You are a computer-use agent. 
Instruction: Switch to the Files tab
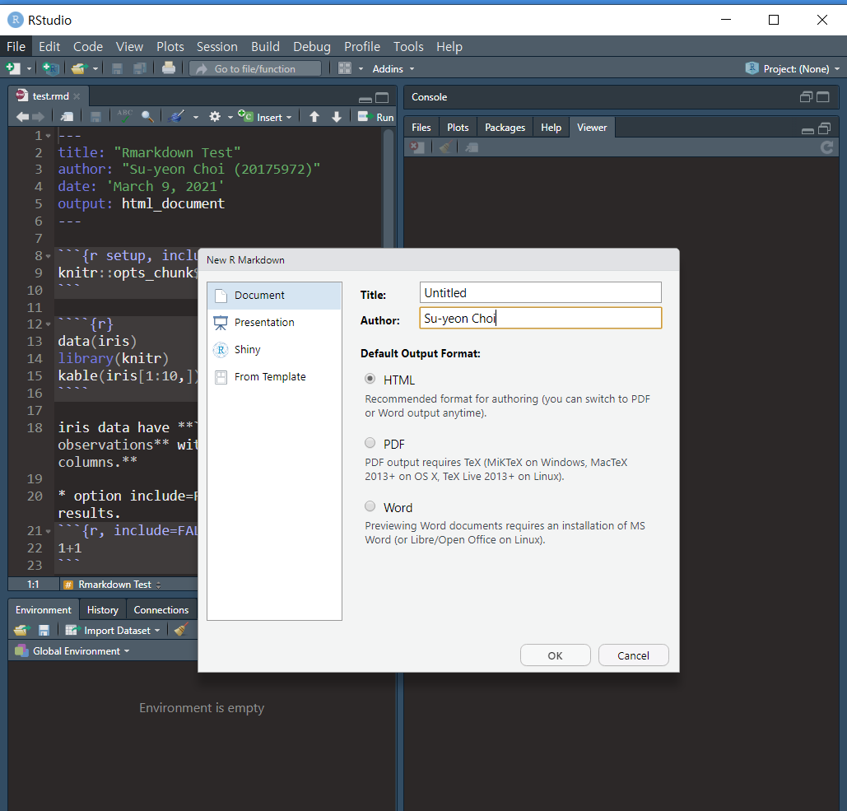pos(421,128)
